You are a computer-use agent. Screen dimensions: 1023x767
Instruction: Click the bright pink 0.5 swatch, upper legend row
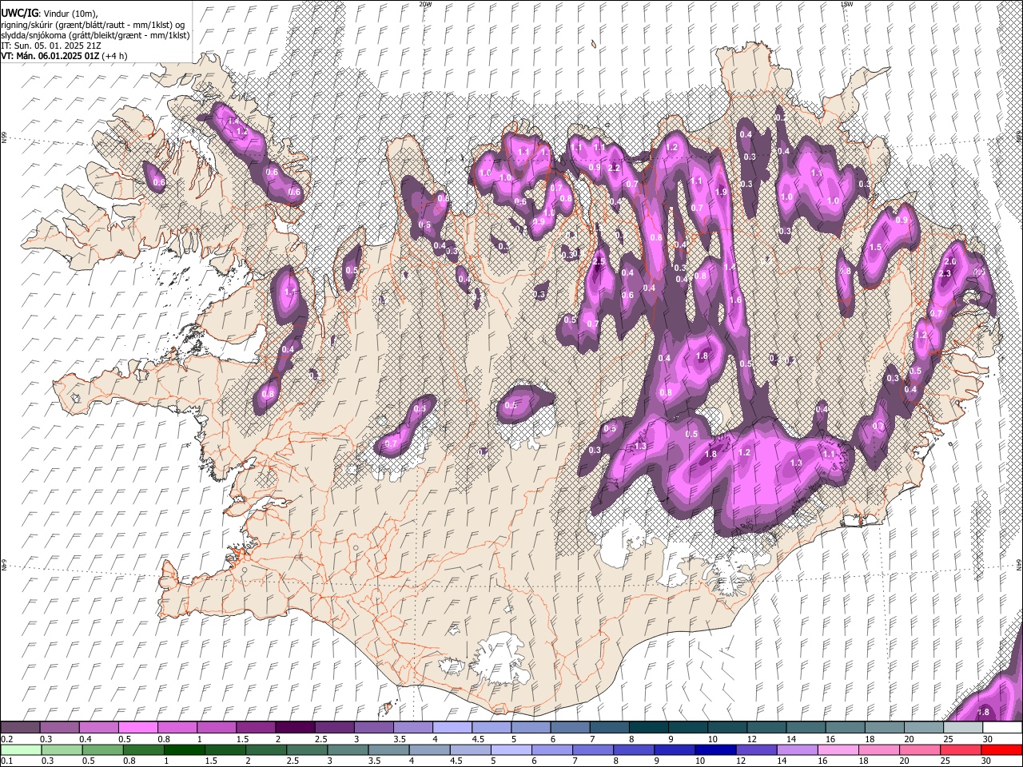click(x=138, y=728)
